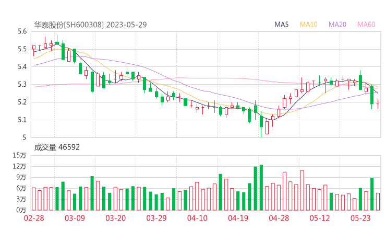
Task: Toggle the MA60 legend entry
Action: [x=366, y=25]
